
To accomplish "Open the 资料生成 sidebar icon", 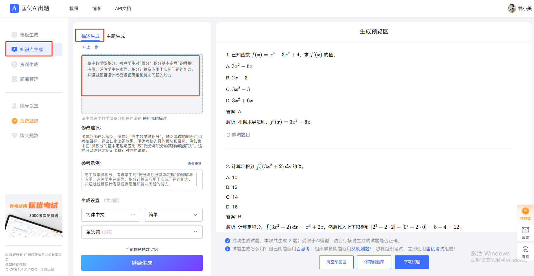I will tap(14, 64).
